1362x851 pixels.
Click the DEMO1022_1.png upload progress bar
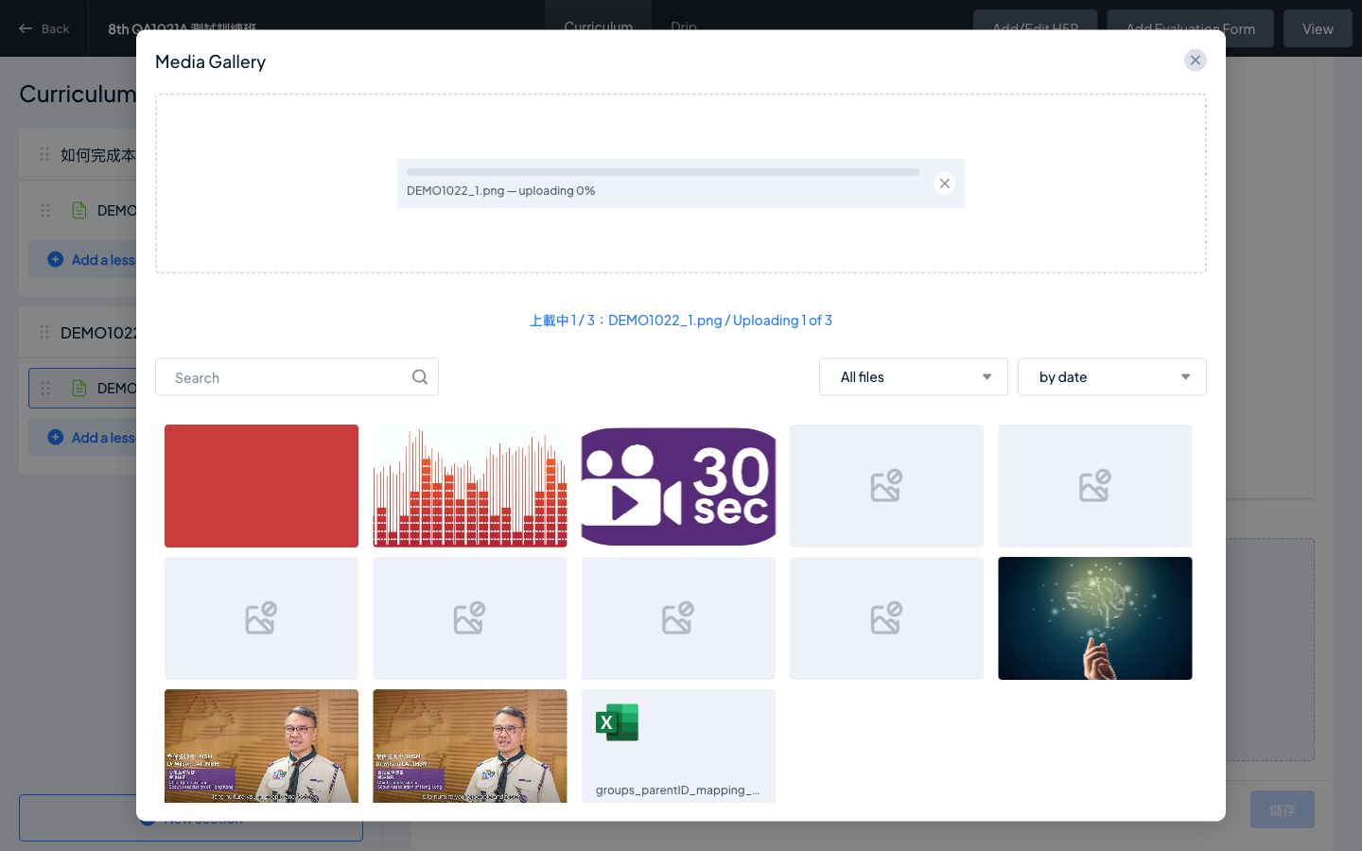[663, 172]
